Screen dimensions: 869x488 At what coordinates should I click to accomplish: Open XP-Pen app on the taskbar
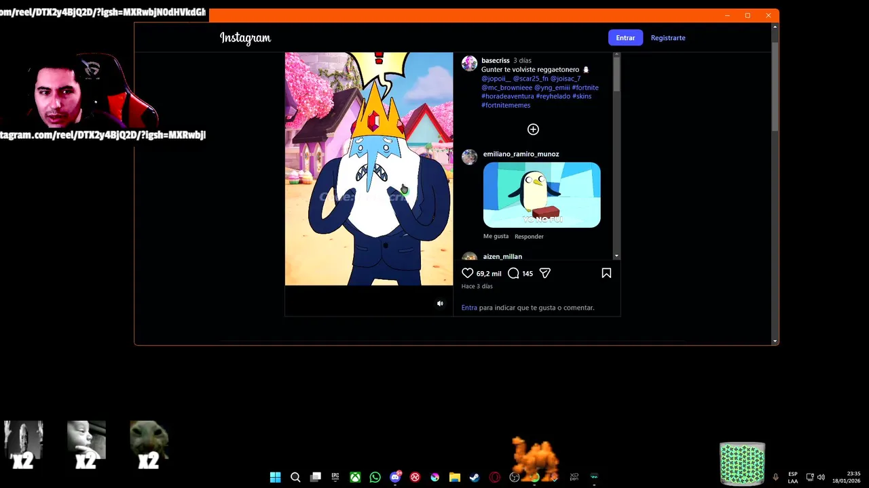click(574, 477)
